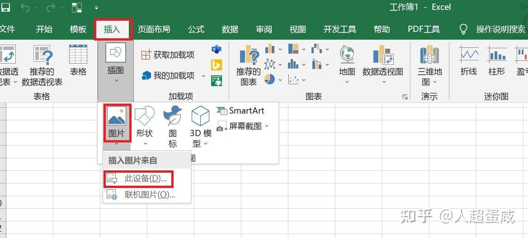Open the 帮助 tab
The width and height of the screenshot is (528, 238).
click(x=382, y=30)
